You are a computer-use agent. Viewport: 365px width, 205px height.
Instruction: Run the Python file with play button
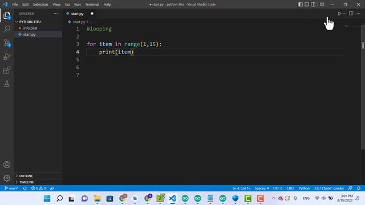(x=339, y=14)
